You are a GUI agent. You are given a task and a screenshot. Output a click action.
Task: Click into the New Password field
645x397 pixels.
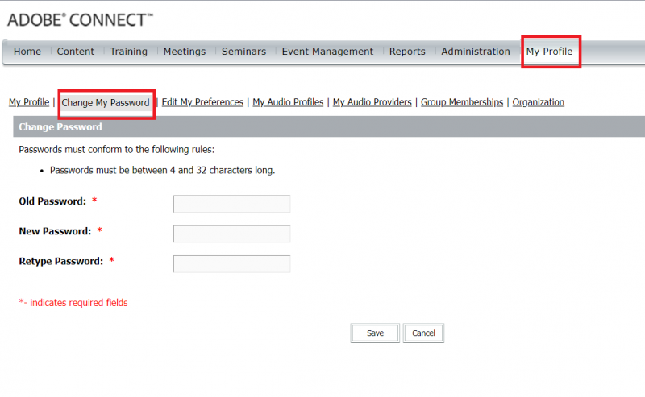[231, 234]
